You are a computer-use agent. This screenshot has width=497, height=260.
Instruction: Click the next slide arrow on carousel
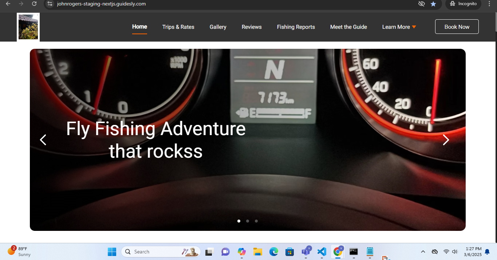[446, 140]
